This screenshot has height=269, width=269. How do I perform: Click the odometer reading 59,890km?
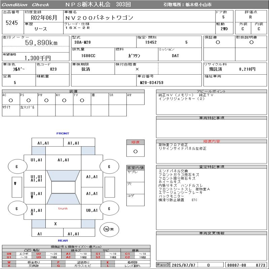coord(41,43)
